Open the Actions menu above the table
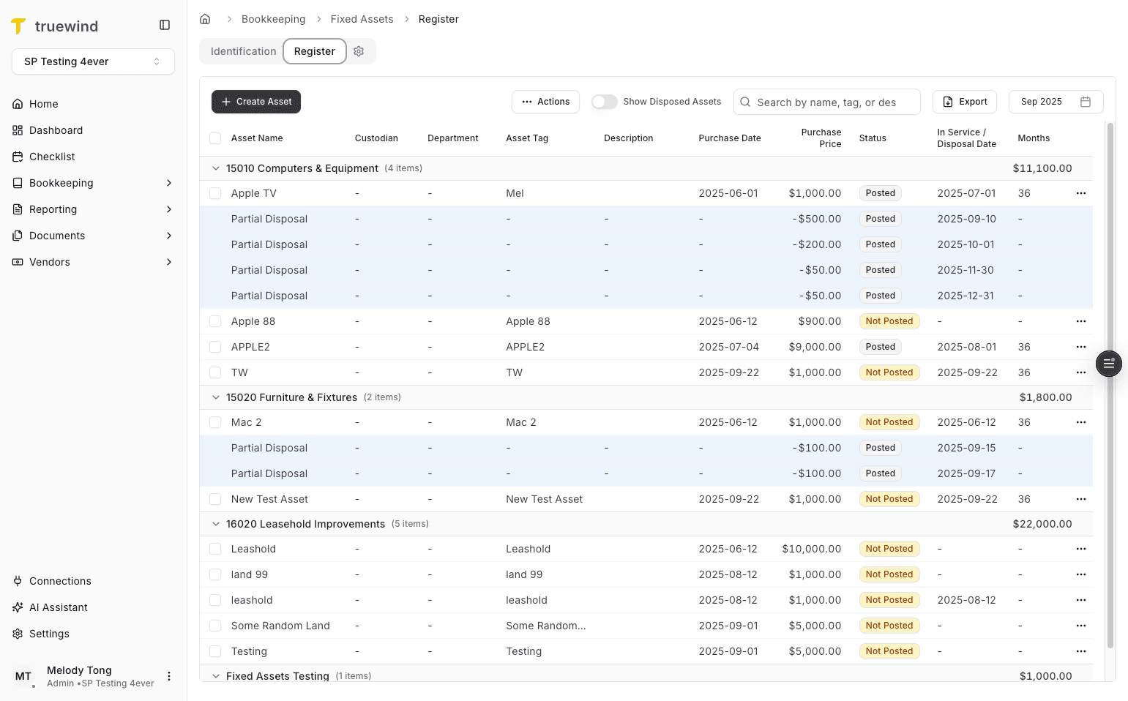 tap(545, 102)
